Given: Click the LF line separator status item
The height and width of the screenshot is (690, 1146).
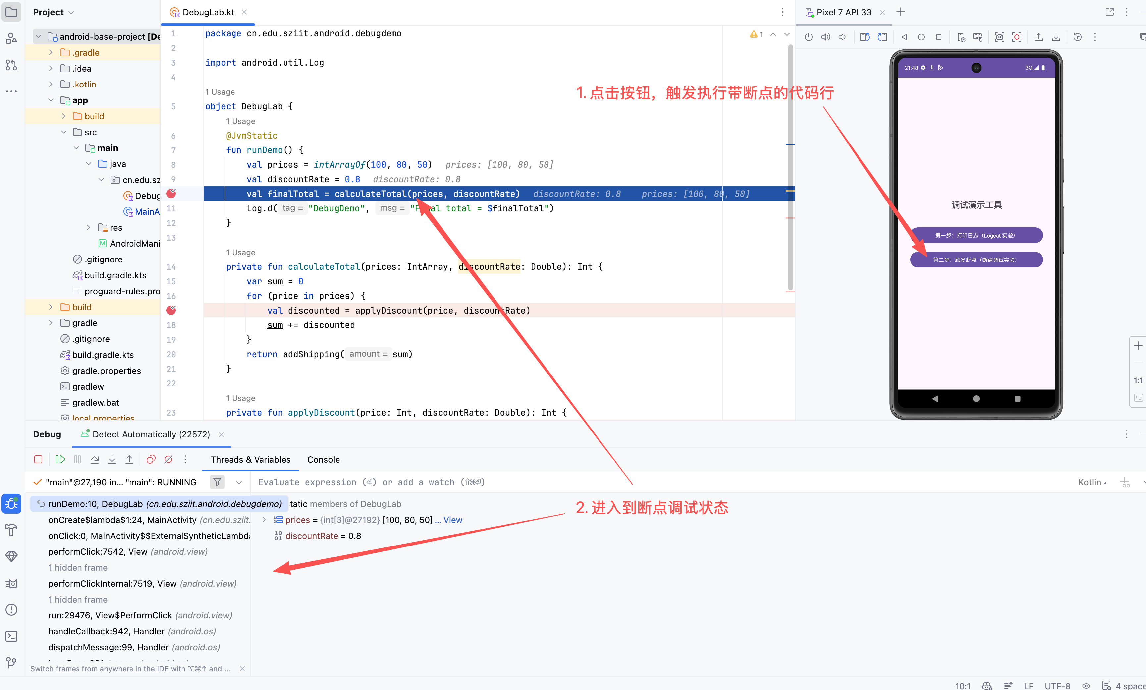Looking at the screenshot, I should point(1029,686).
